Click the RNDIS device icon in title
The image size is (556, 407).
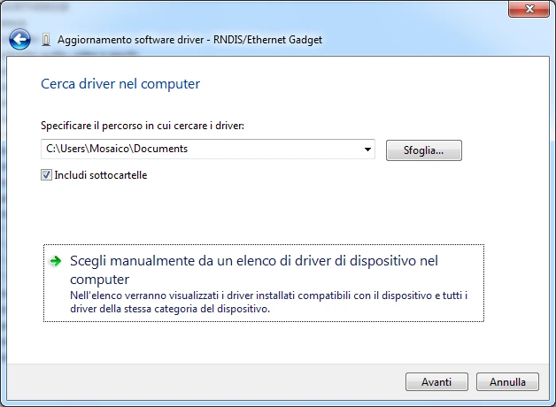pos(46,40)
